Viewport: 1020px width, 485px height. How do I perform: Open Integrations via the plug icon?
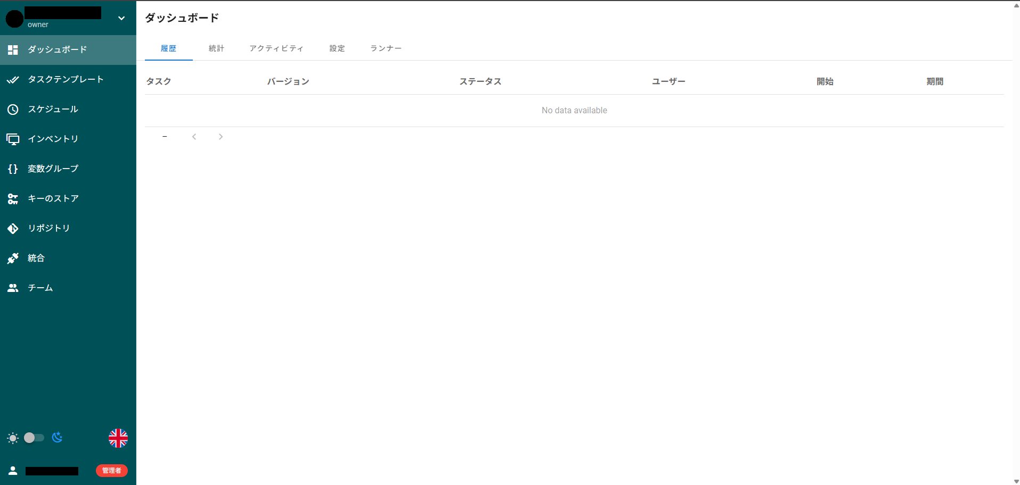[13, 258]
